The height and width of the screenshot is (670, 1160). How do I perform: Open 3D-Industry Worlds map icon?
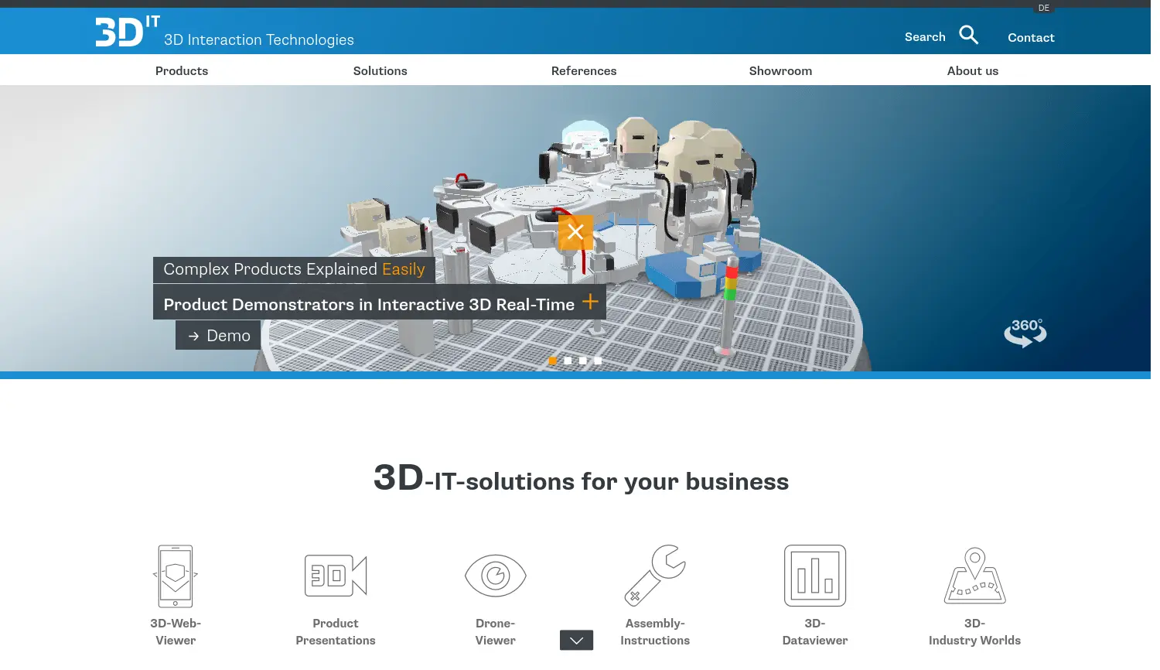974,576
